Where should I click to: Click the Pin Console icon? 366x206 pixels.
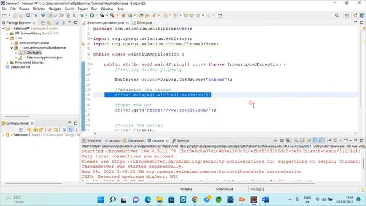329,141
